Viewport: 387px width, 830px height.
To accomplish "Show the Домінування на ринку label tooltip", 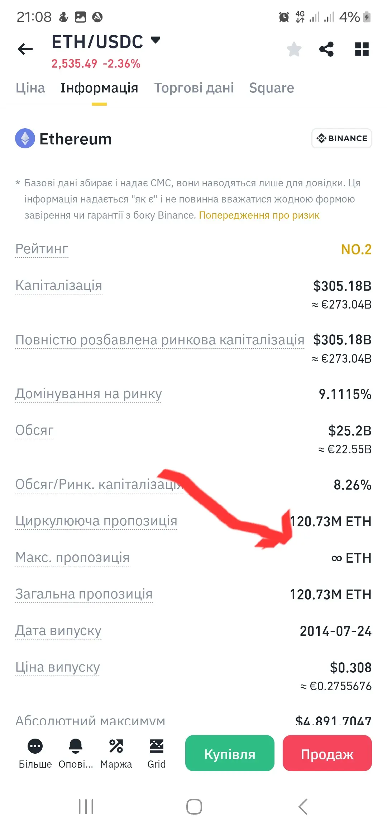I will tap(89, 394).
